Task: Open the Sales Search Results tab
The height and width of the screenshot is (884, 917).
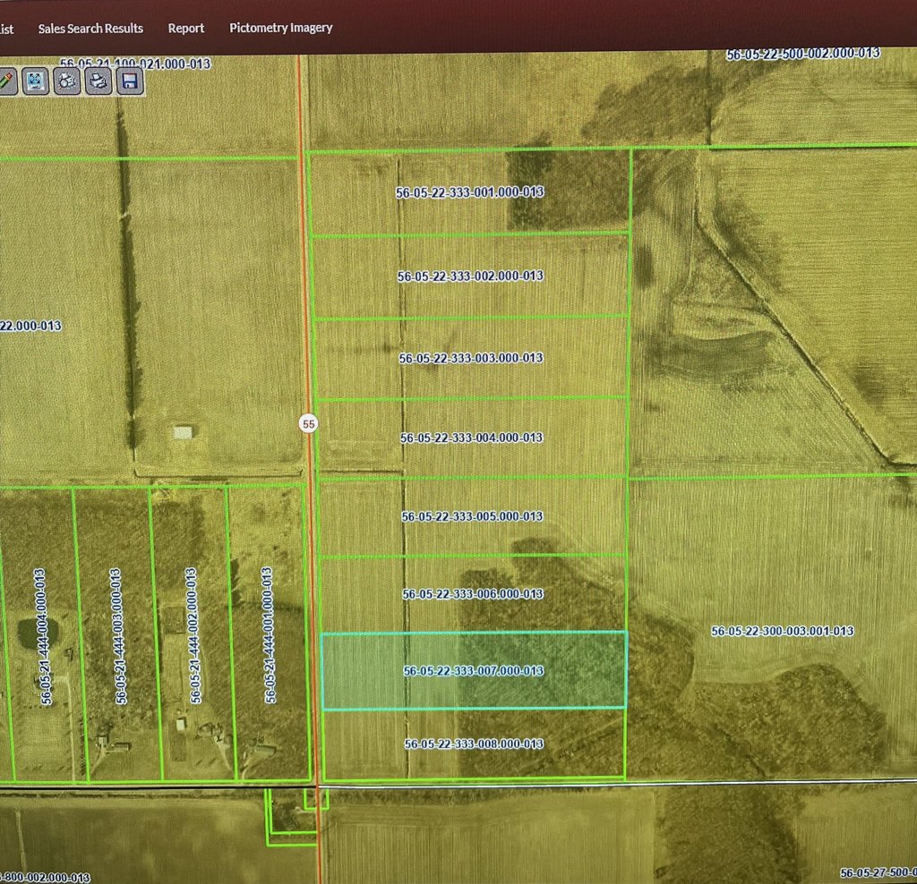Action: tap(90, 28)
